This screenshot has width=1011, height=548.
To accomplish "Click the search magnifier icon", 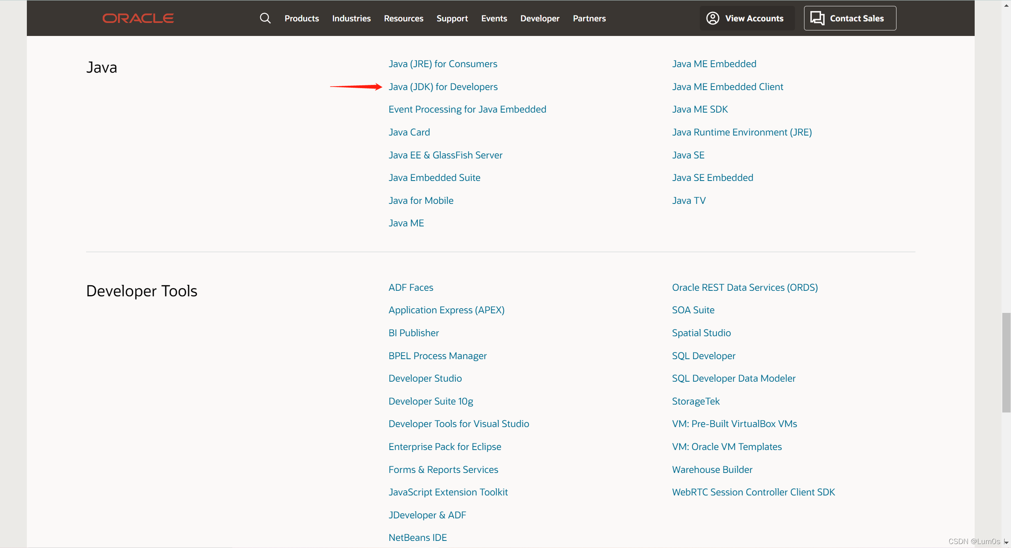I will [x=265, y=18].
